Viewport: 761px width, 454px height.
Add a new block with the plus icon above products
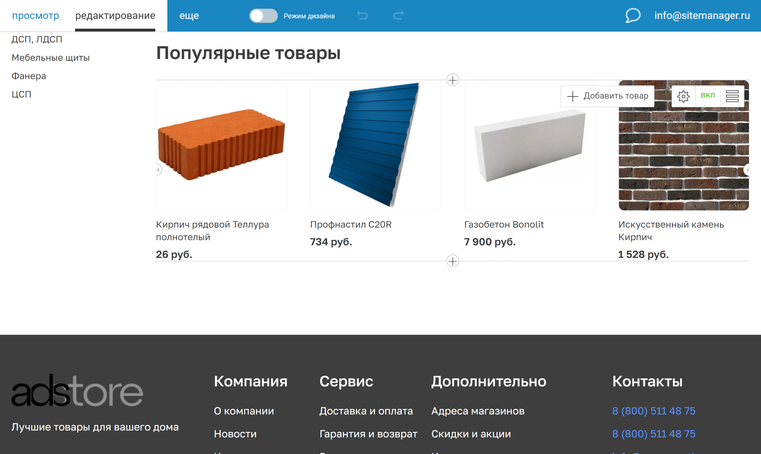453,80
